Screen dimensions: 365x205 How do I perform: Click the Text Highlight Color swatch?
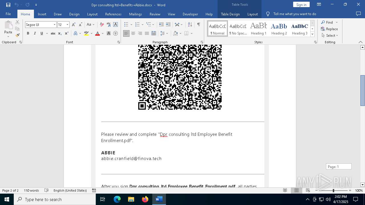[x=86, y=33]
